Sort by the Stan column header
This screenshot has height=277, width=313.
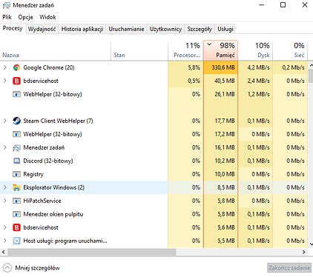point(139,50)
